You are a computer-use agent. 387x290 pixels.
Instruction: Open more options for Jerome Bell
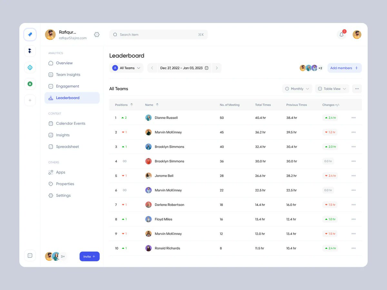point(353,176)
